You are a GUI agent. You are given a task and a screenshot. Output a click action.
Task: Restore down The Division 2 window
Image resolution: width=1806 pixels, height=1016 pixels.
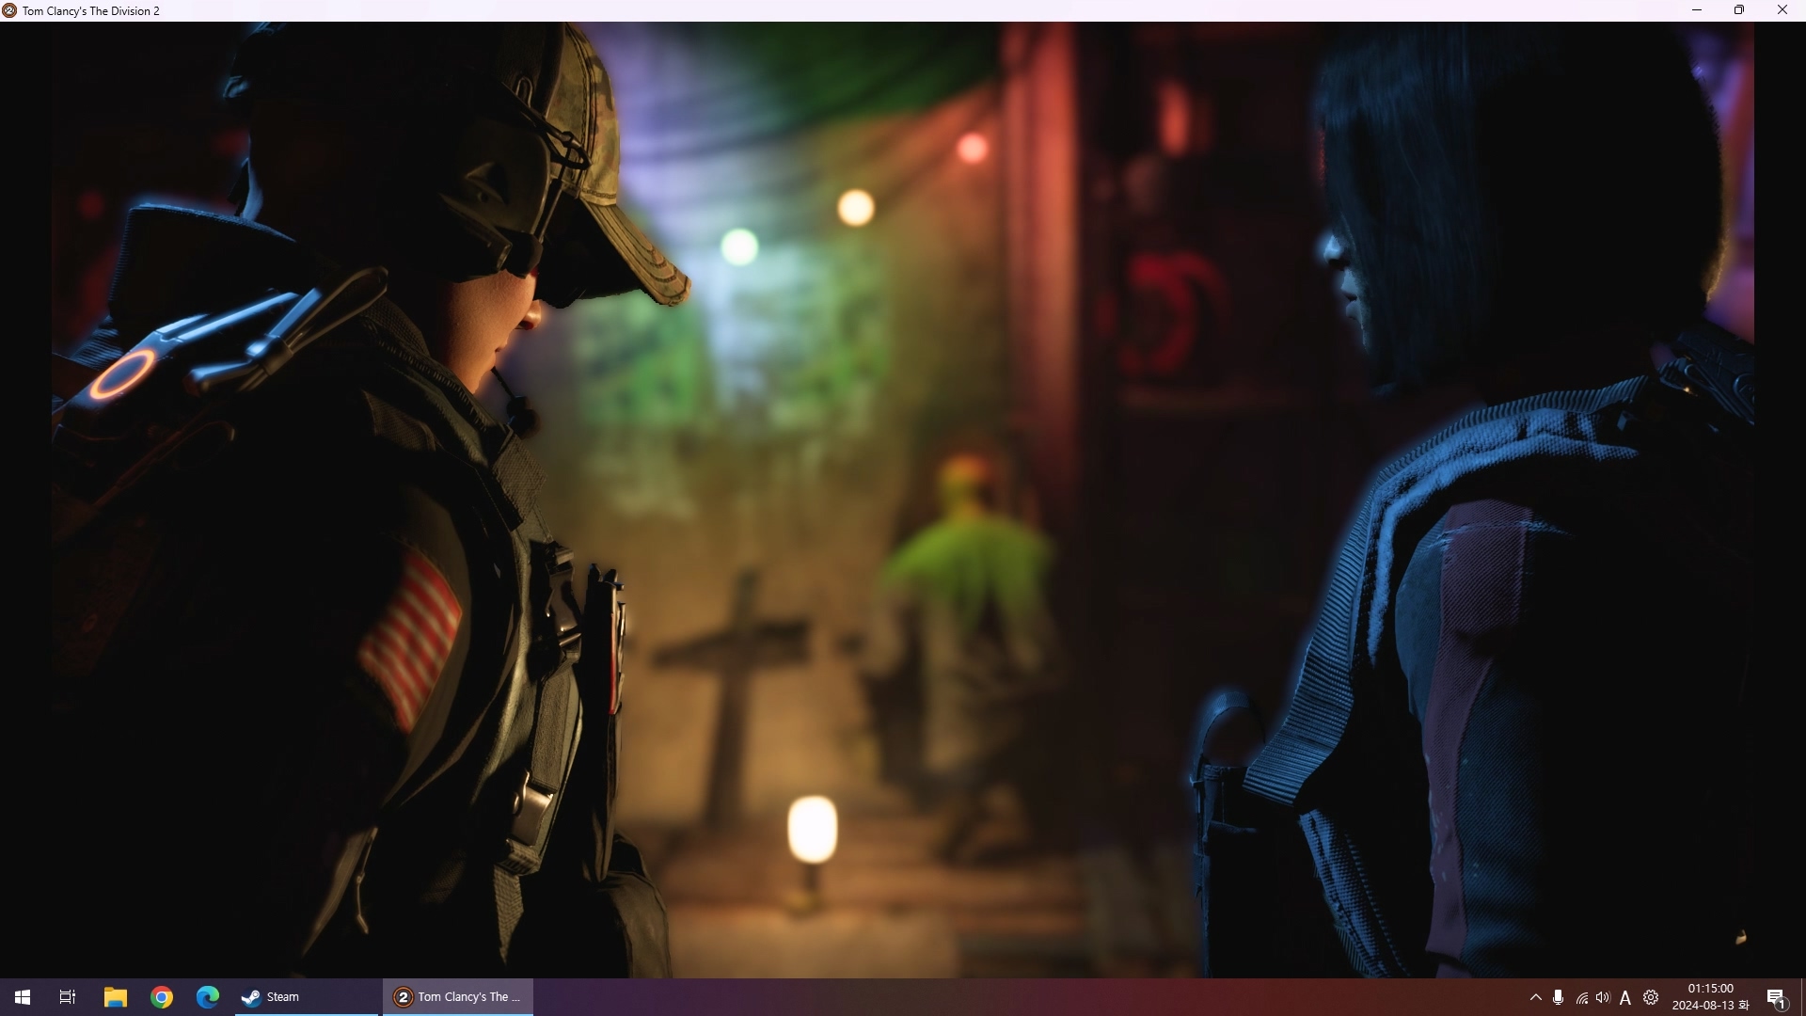click(x=1739, y=10)
